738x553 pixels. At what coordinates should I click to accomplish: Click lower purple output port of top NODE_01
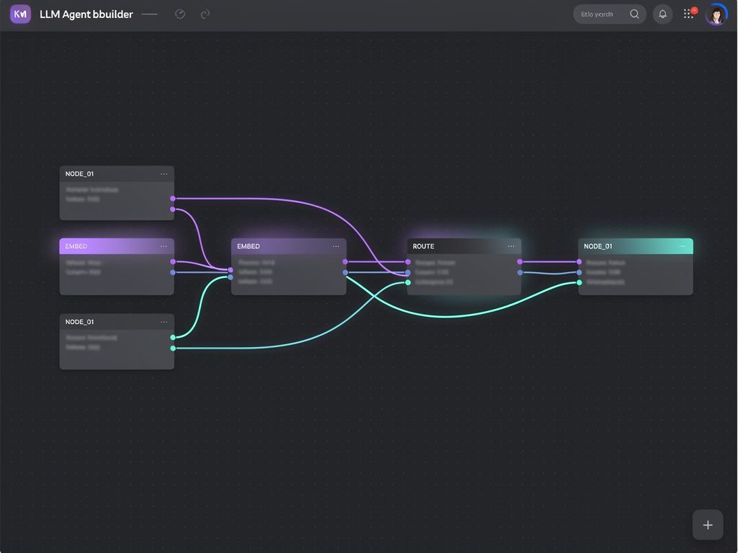pos(173,210)
